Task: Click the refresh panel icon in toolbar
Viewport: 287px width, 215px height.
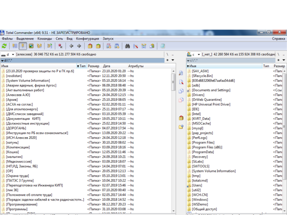Action: [x=4, y=46]
